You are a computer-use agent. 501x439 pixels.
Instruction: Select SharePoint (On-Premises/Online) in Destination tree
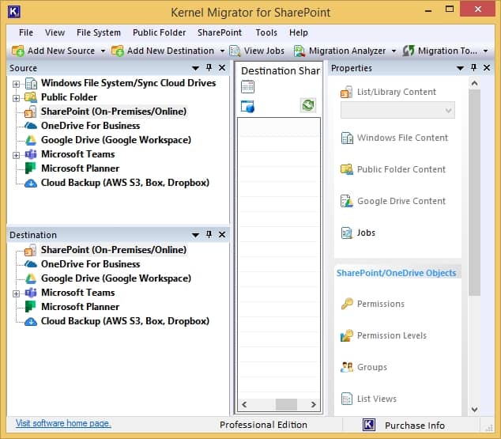pos(114,250)
